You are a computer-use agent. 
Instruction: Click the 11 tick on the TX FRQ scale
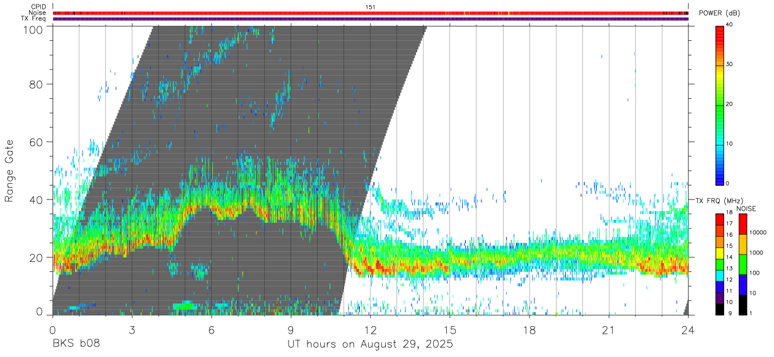click(730, 291)
